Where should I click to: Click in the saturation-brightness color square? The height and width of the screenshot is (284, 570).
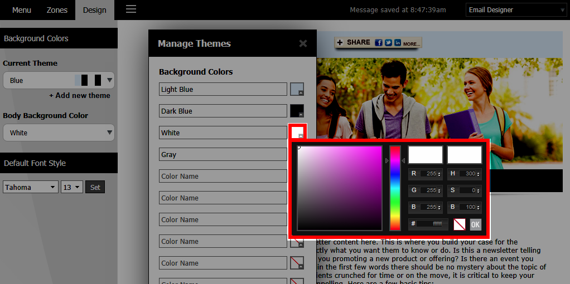pos(340,188)
